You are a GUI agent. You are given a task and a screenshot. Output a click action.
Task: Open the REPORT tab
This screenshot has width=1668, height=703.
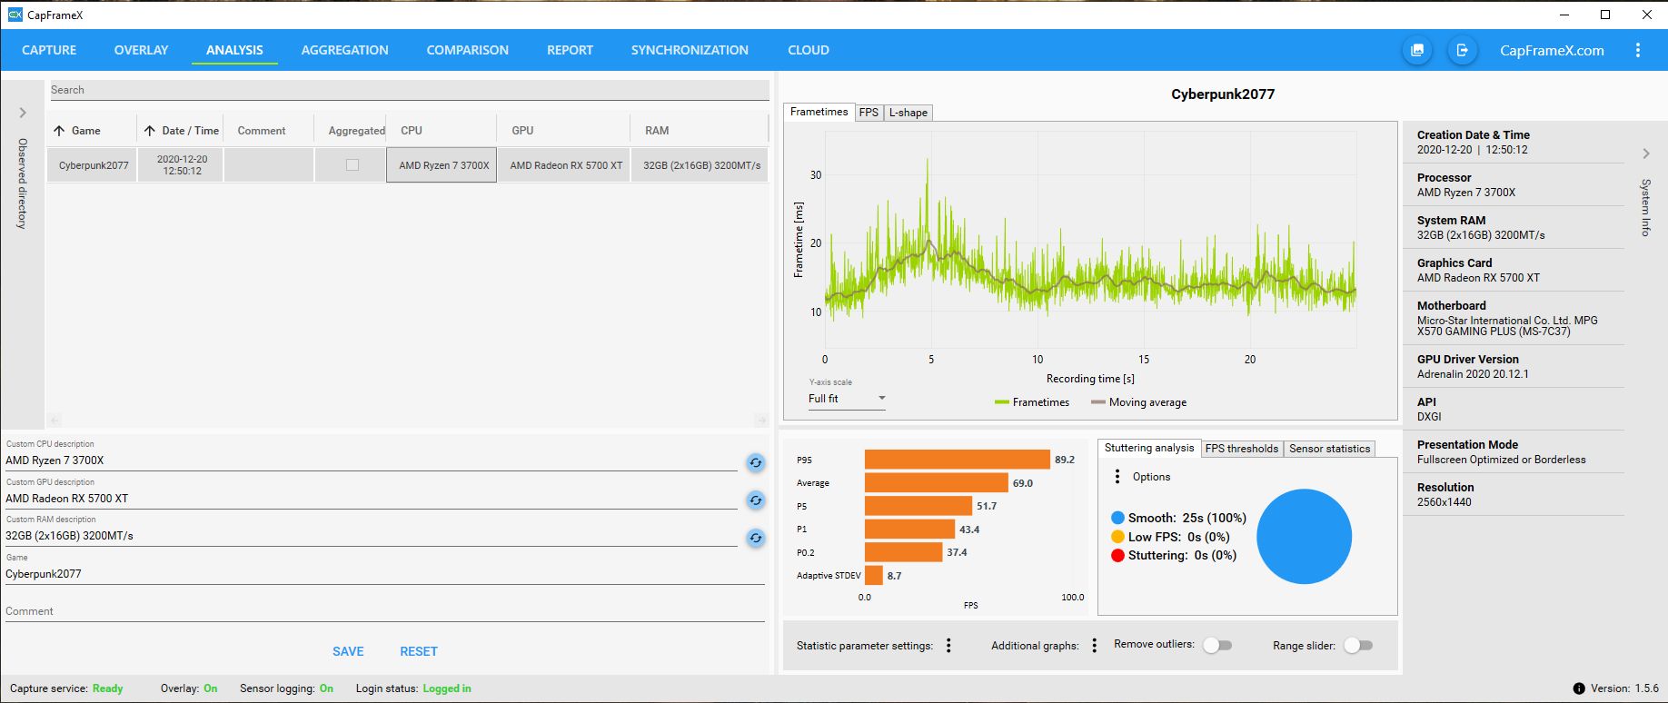pos(570,51)
